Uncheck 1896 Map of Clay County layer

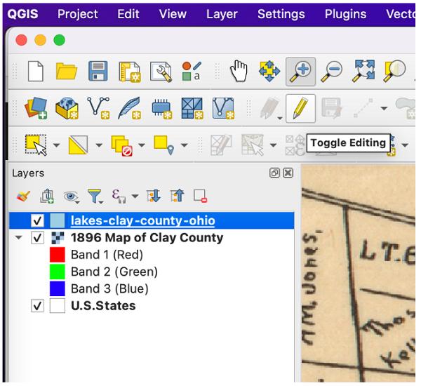[37, 238]
